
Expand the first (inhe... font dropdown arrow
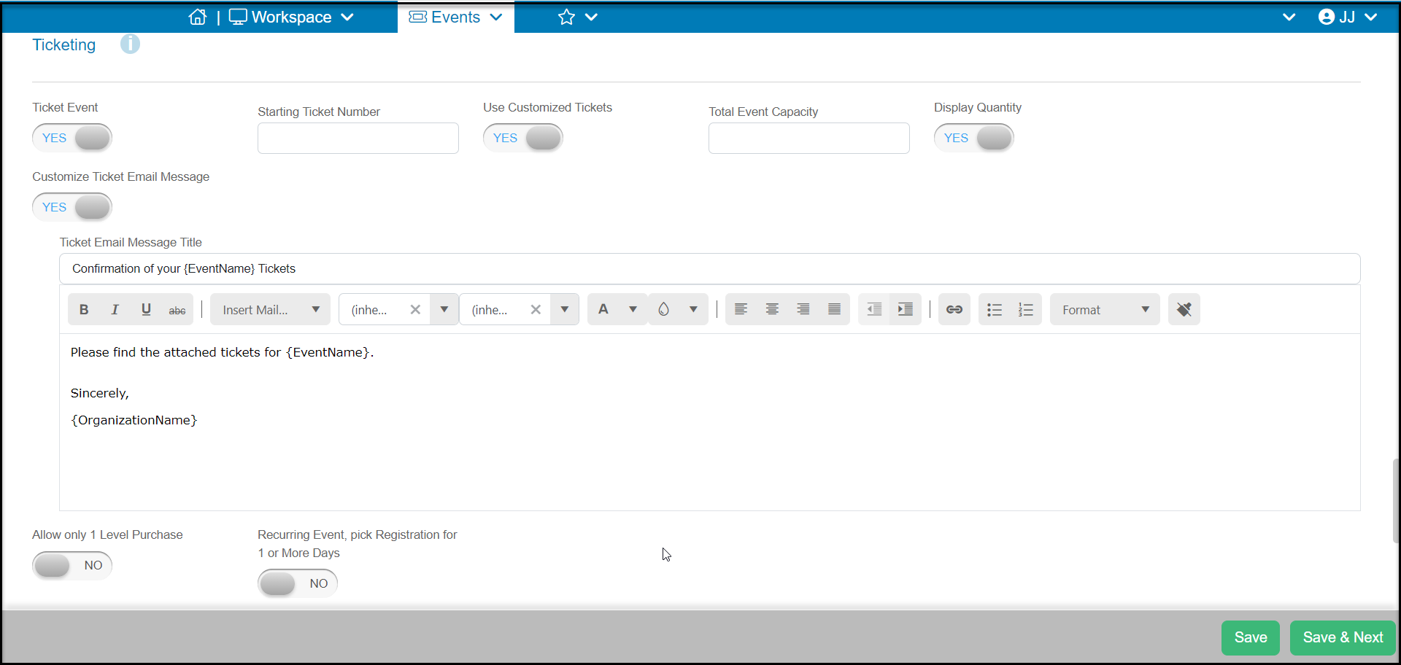pos(444,309)
